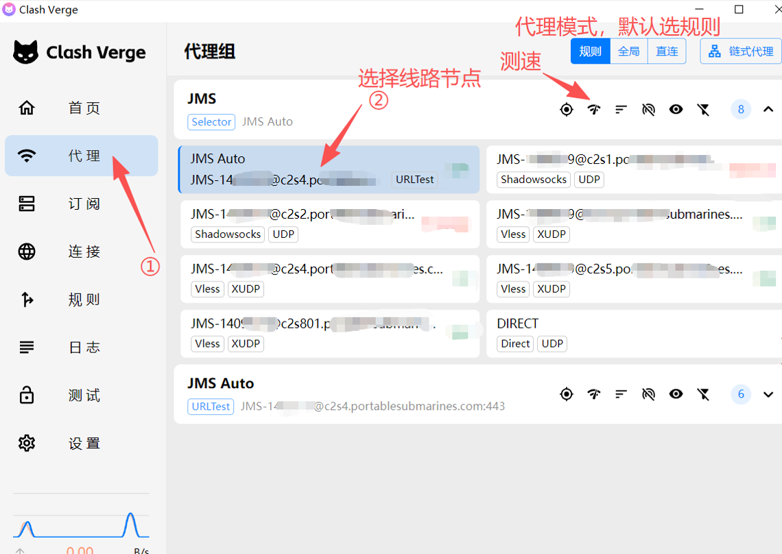This screenshot has width=782, height=554.
Task: Open the 首页 home page in sidebar
Action: point(82,108)
